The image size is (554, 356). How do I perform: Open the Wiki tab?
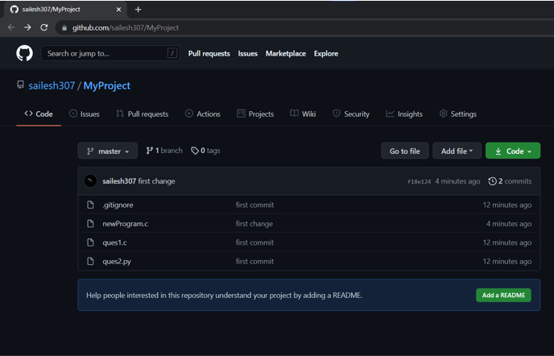pyautogui.click(x=303, y=114)
